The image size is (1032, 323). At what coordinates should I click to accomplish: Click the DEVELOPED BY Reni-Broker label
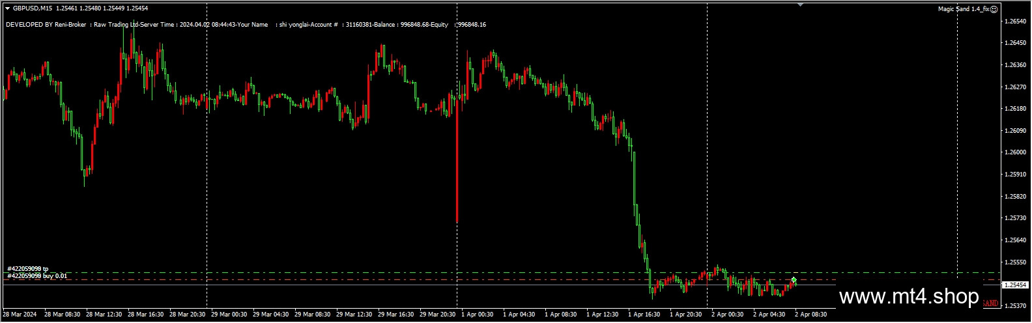[x=46, y=25]
